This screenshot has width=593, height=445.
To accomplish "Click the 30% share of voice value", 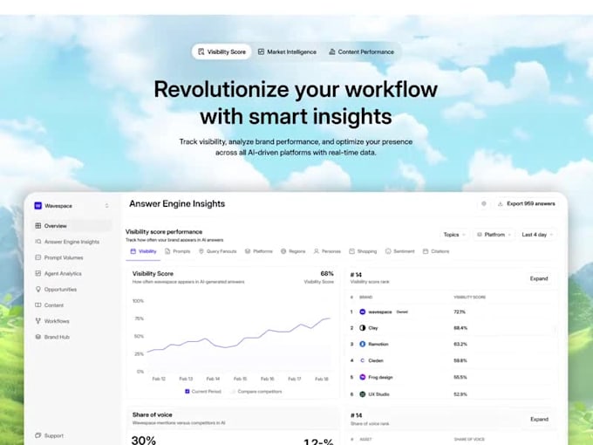I will click(143, 440).
